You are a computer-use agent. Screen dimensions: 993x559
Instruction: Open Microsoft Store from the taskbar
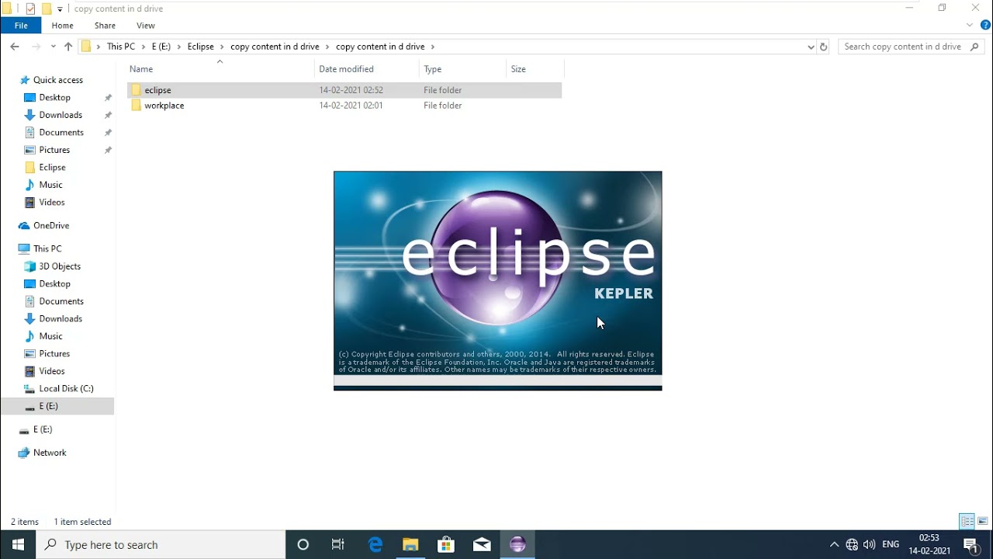pyautogui.click(x=446, y=544)
